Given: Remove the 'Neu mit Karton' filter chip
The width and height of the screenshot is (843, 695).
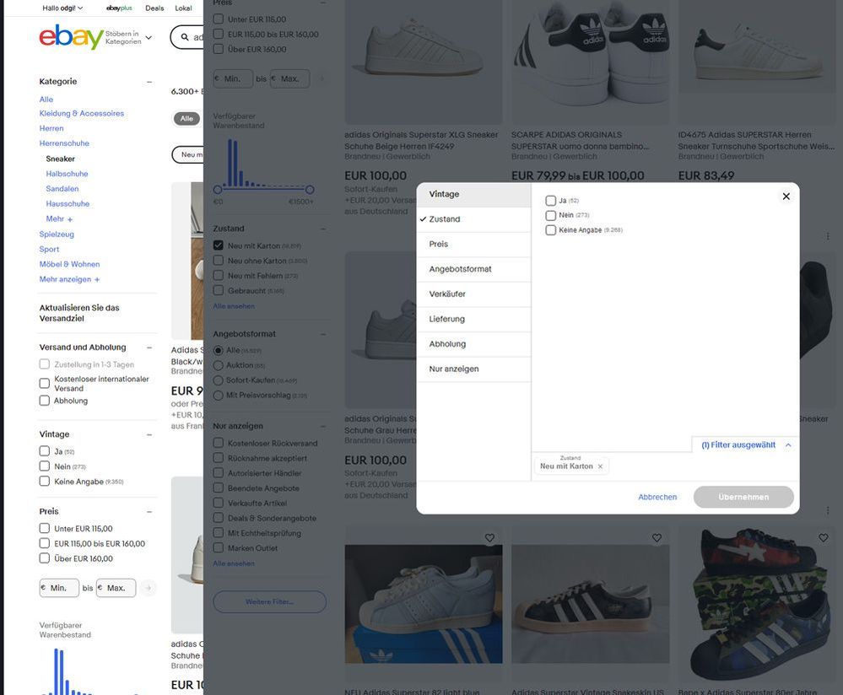Looking at the screenshot, I should (600, 466).
